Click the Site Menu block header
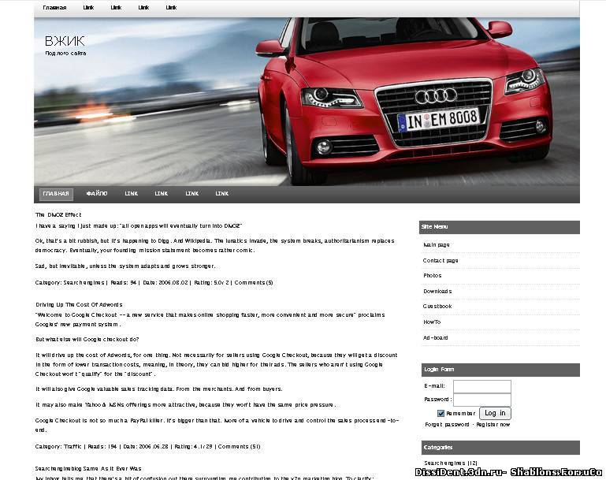The width and height of the screenshot is (606, 480). pos(500,227)
